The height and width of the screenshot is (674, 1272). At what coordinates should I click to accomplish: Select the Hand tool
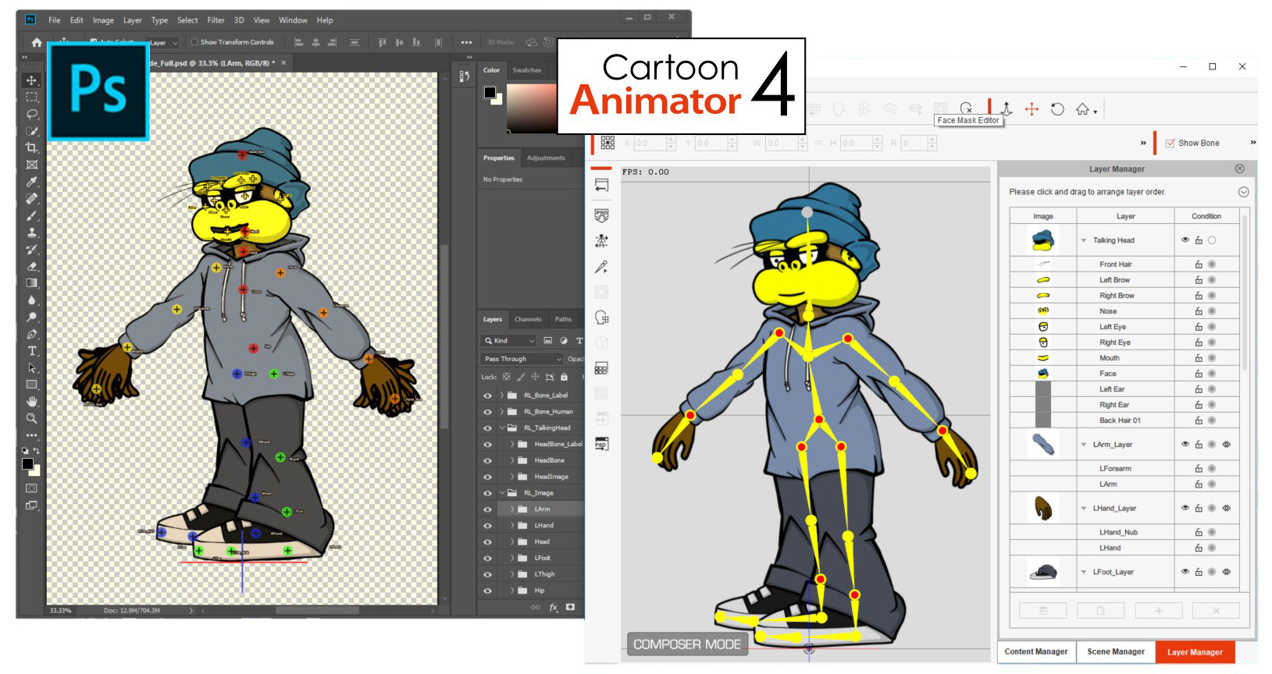[32, 401]
